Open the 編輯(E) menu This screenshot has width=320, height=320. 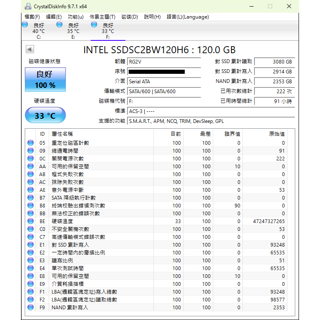54,17
